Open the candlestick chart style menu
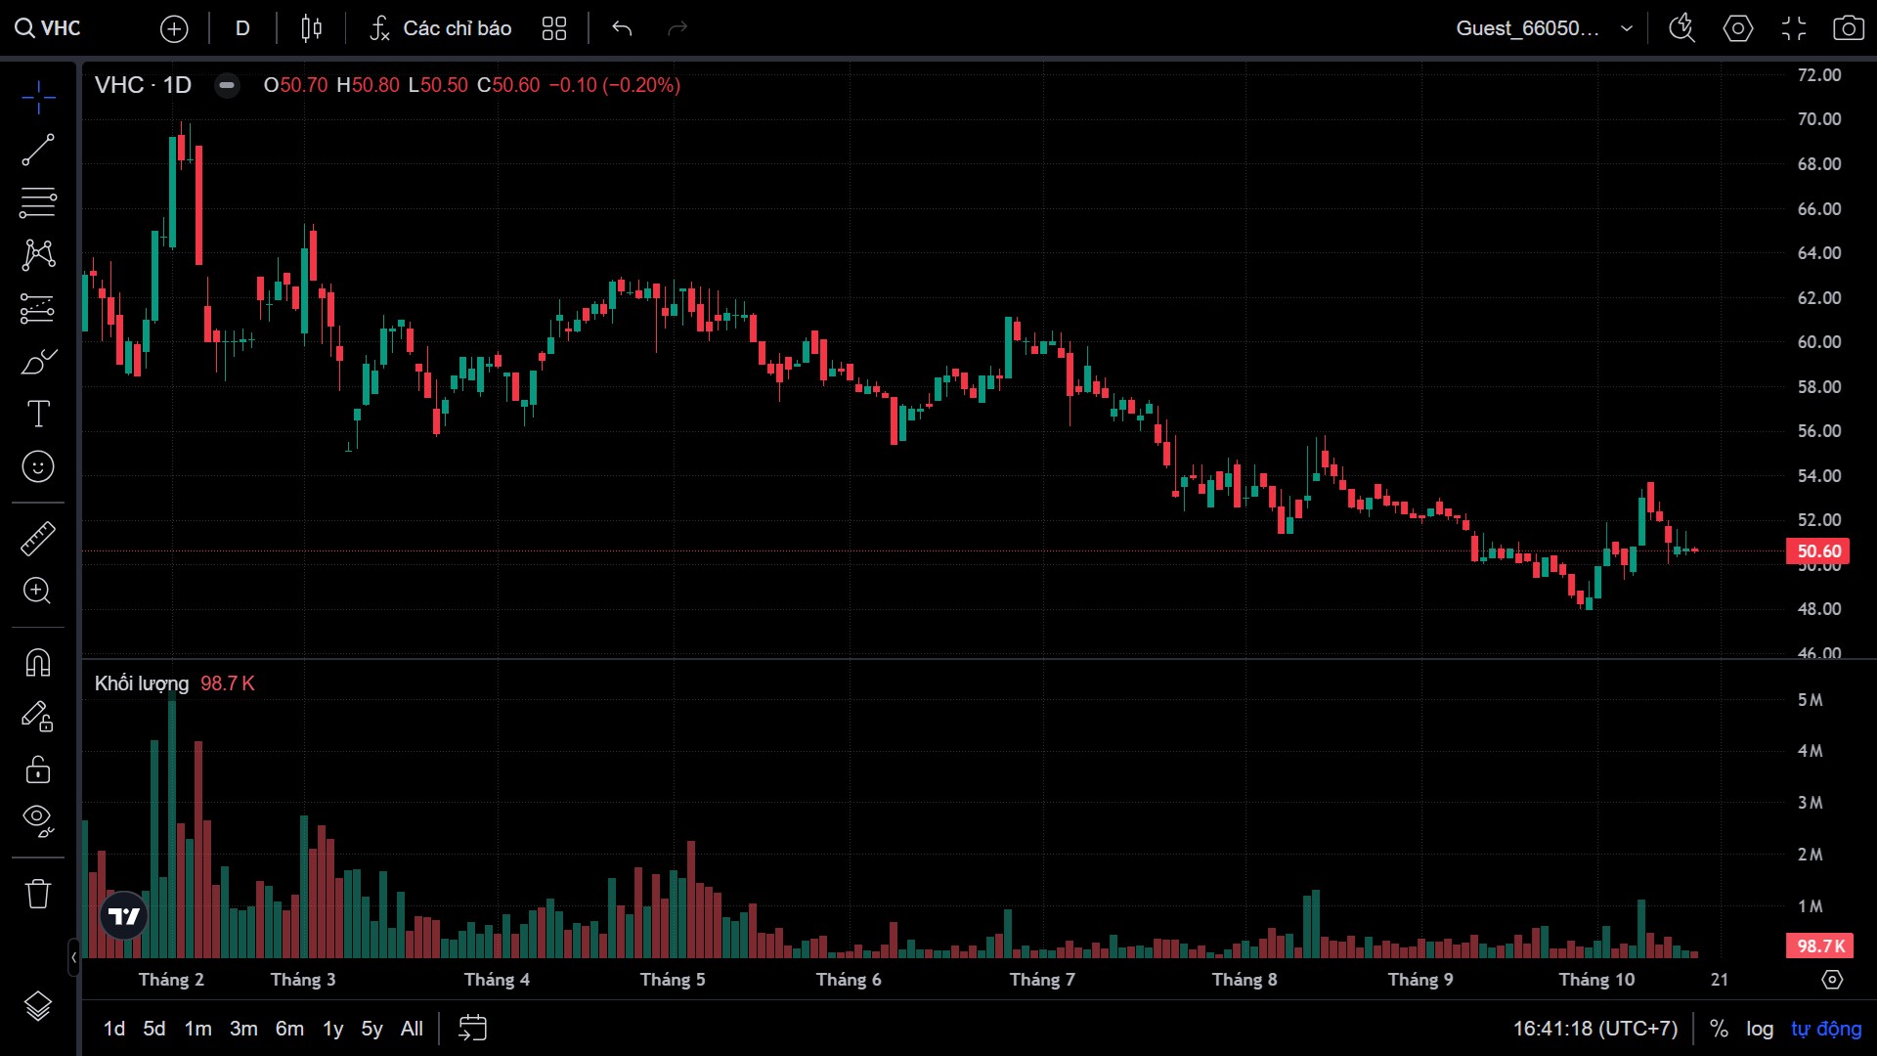Screen dimensions: 1877x1056 tap(312, 28)
